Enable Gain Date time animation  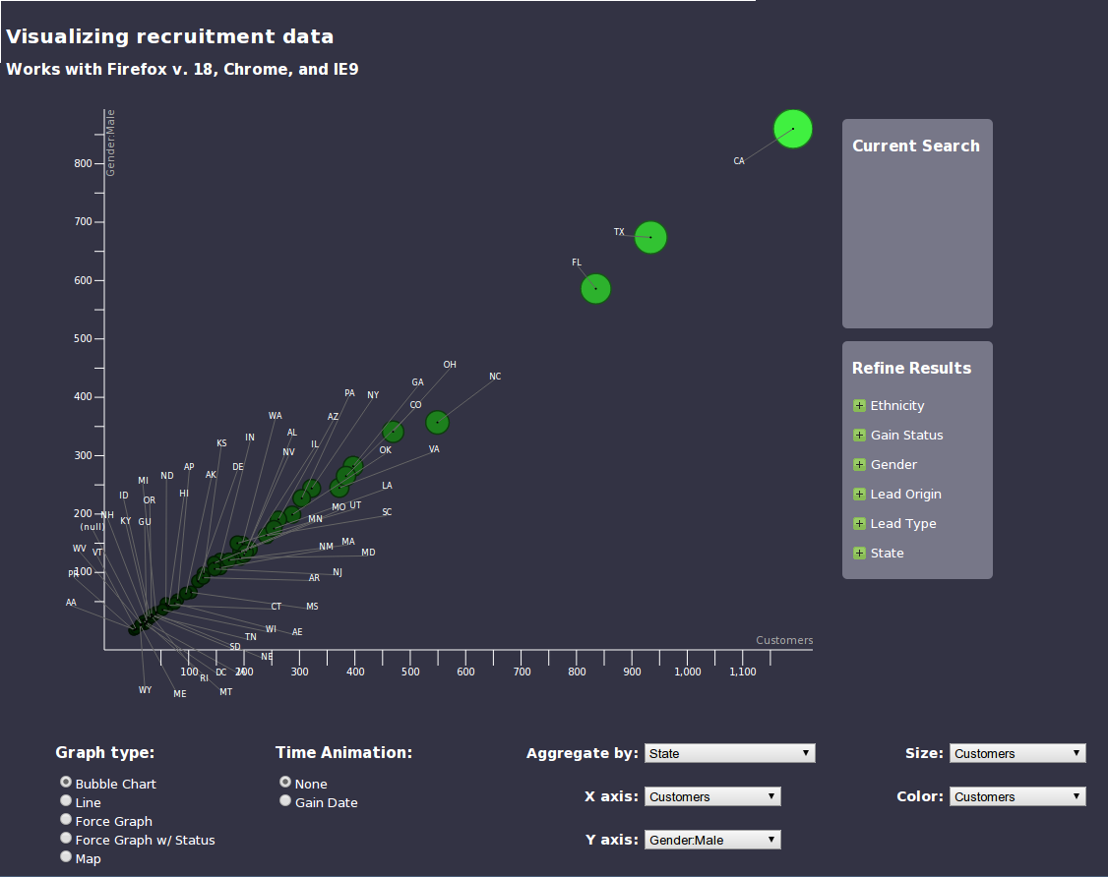pyautogui.click(x=285, y=801)
